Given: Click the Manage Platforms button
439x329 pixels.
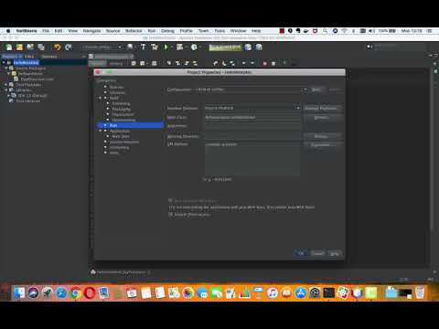Looking at the screenshot, I should pyautogui.click(x=322, y=108).
